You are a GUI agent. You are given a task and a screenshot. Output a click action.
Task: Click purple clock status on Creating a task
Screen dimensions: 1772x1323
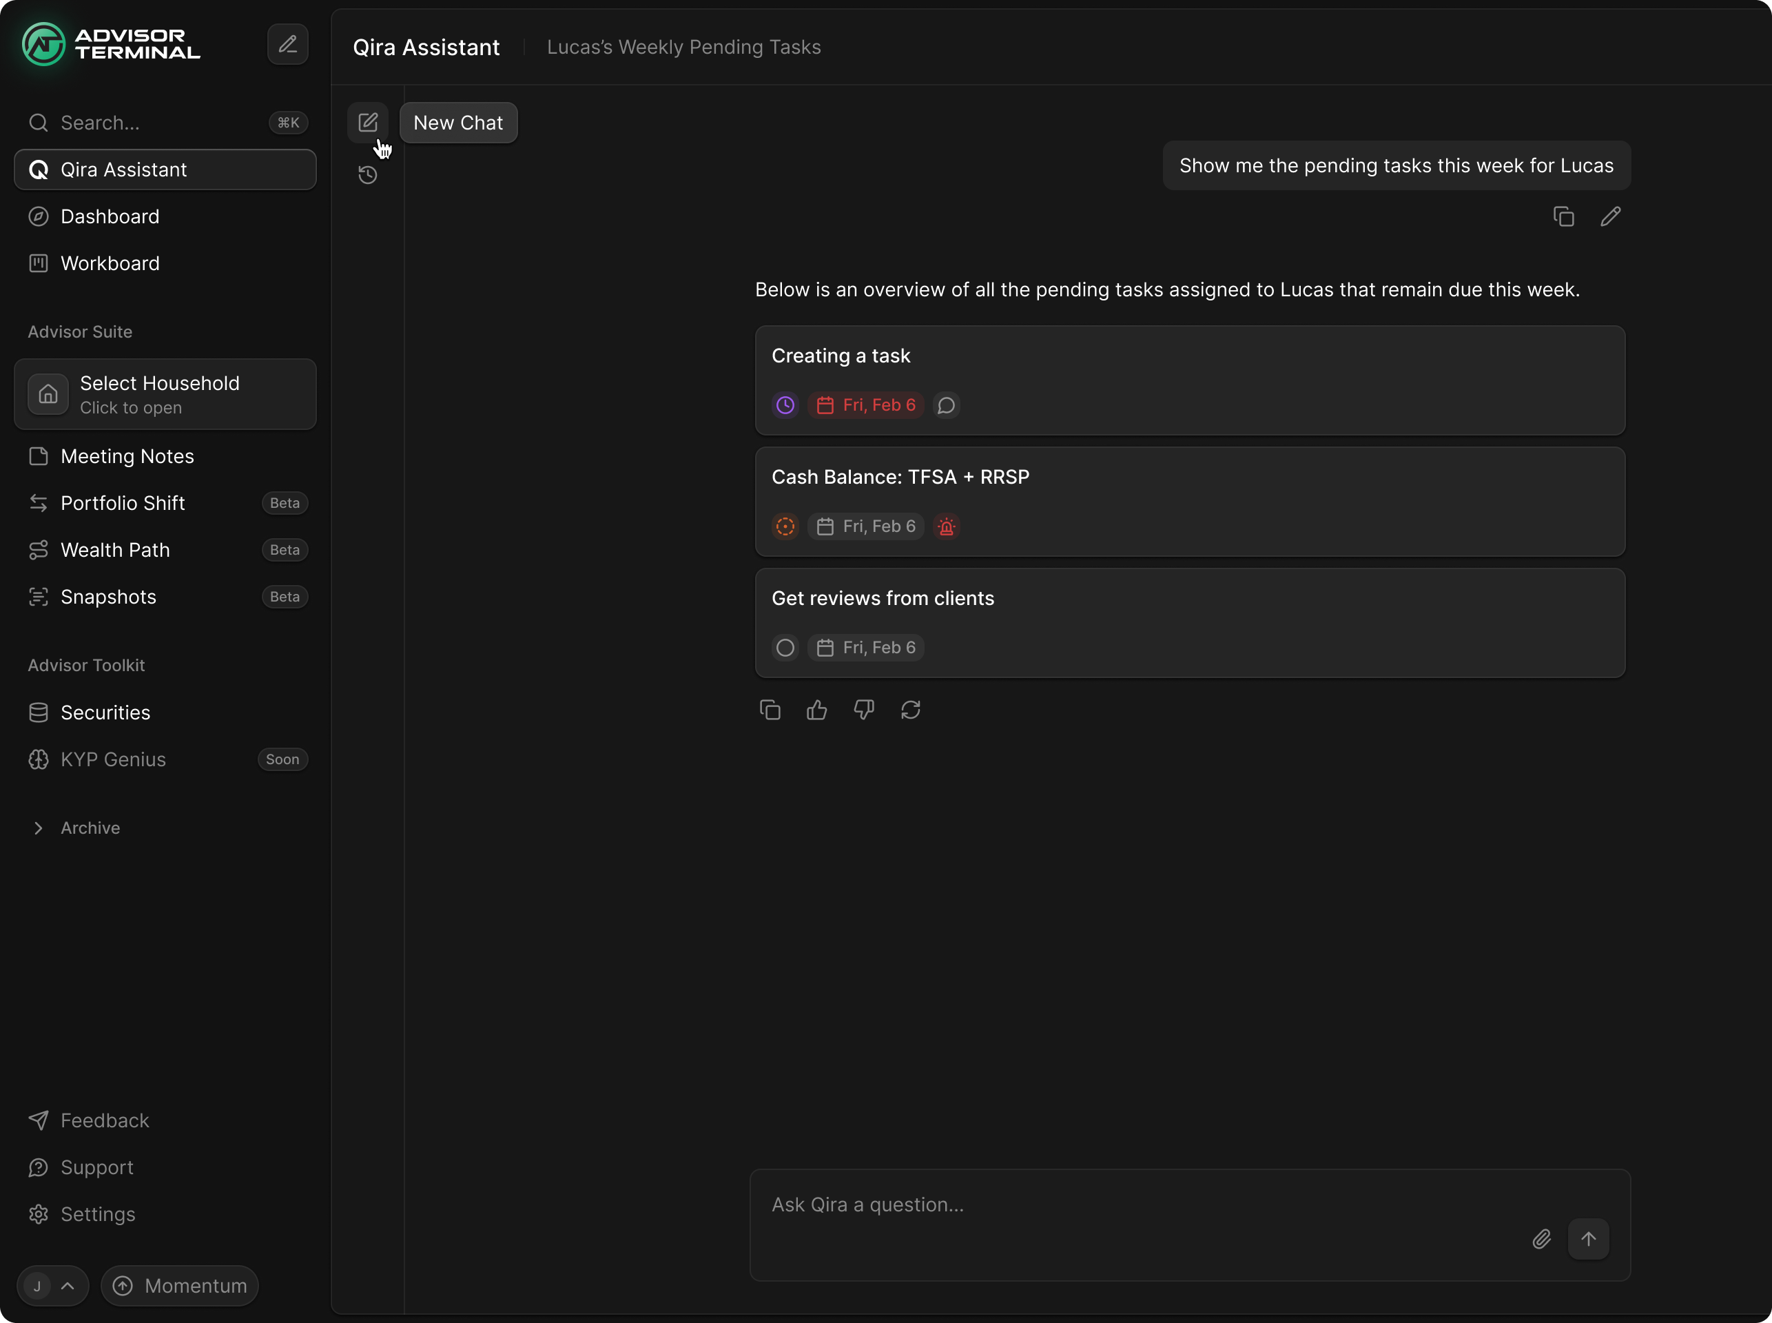pyautogui.click(x=785, y=405)
